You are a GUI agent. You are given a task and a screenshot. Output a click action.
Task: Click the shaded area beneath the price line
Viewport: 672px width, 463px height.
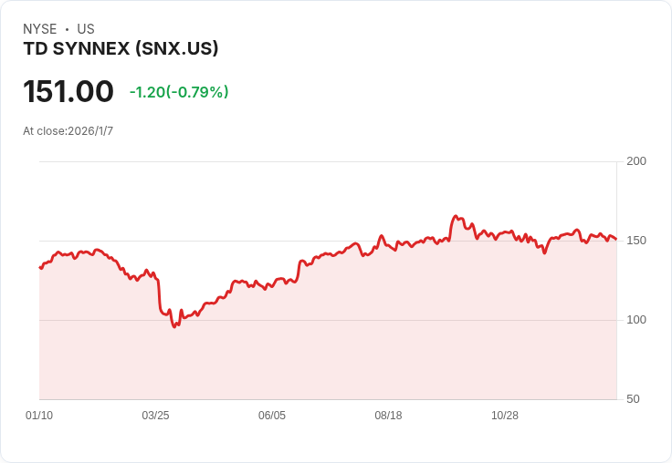point(365,346)
